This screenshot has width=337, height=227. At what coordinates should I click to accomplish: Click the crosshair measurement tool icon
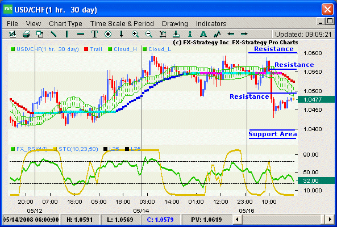click(x=163, y=34)
